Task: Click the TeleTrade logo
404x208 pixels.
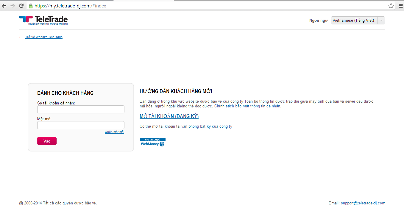Action: (x=43, y=20)
